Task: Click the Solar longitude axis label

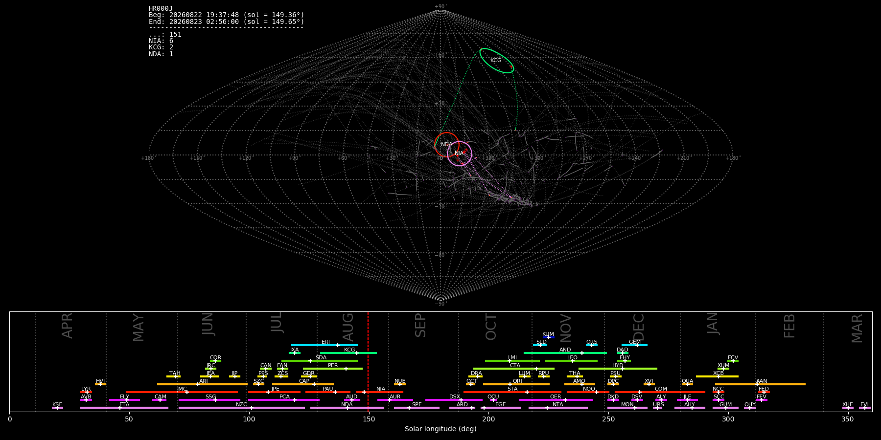Action: coord(440,429)
